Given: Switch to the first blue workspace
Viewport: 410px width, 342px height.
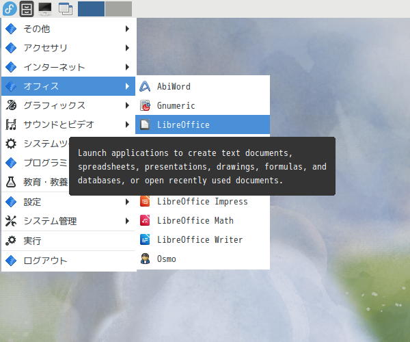Looking at the screenshot, I should [92, 9].
